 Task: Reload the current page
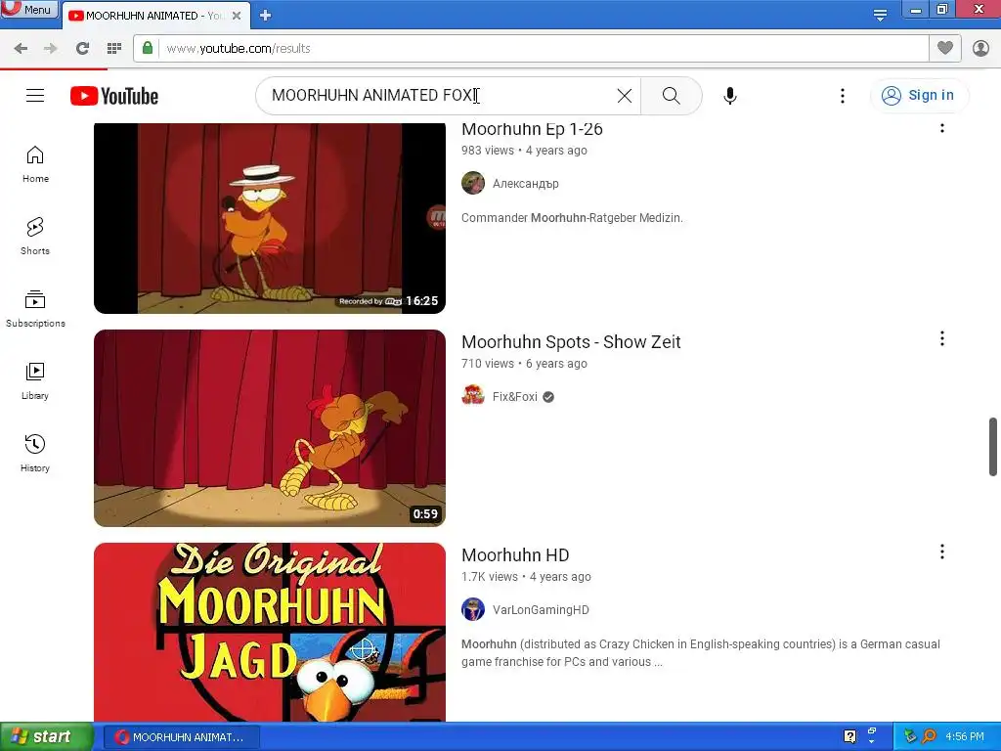82,49
